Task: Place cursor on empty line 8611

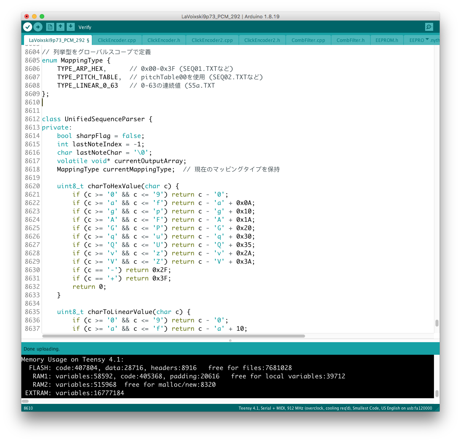Action: click(x=153, y=110)
